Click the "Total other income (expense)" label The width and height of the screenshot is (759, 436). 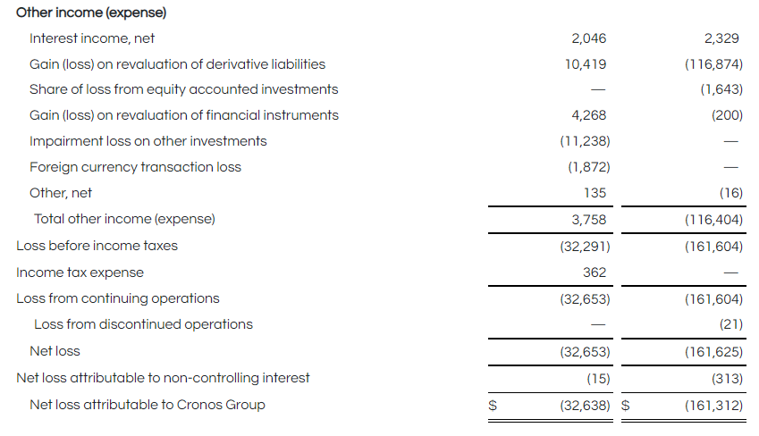click(124, 219)
